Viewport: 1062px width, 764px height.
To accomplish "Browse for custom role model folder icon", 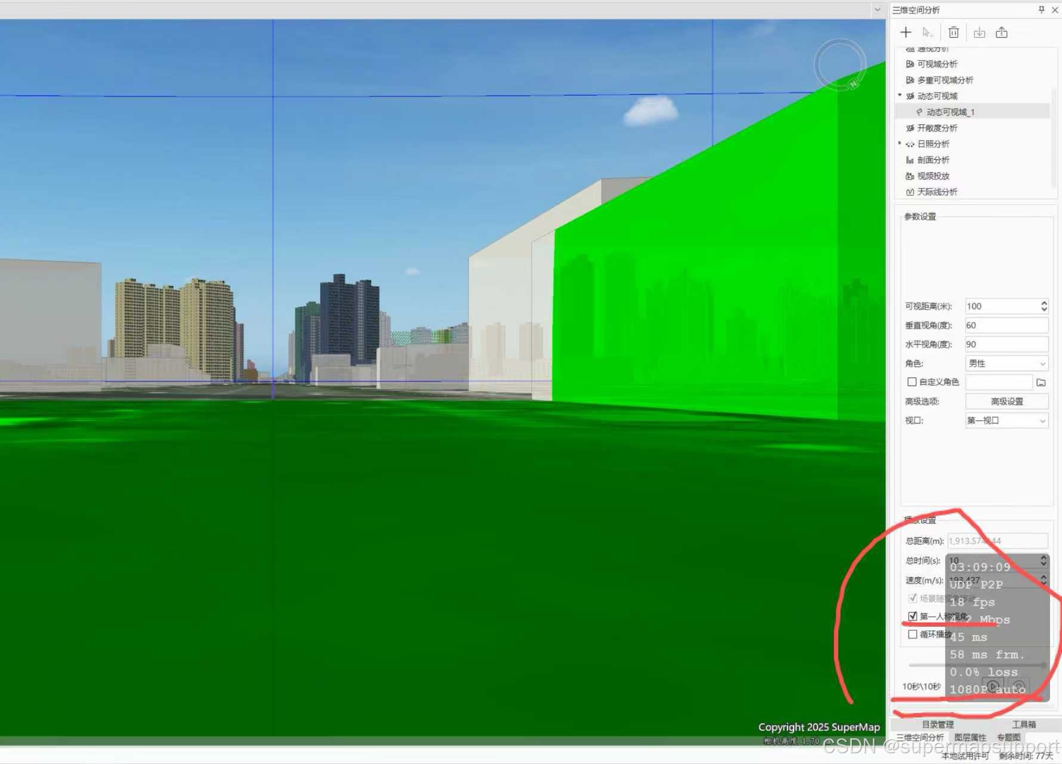I will click(x=1041, y=382).
